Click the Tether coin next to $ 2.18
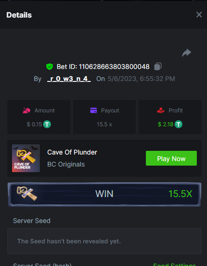207x266 pixels. tap(178, 124)
